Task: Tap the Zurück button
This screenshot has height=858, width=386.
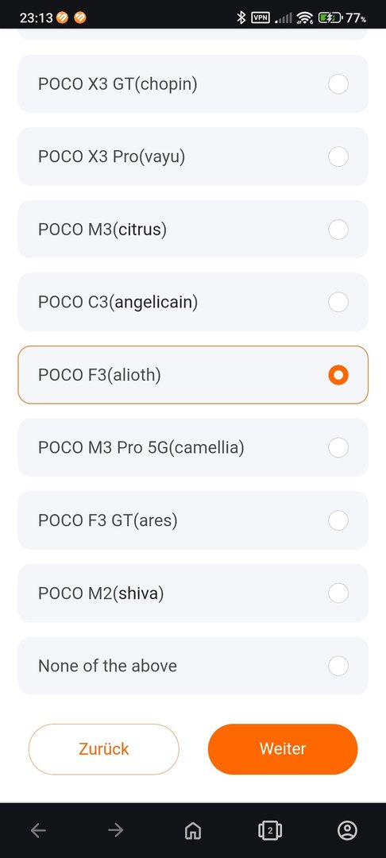Action: tap(104, 749)
